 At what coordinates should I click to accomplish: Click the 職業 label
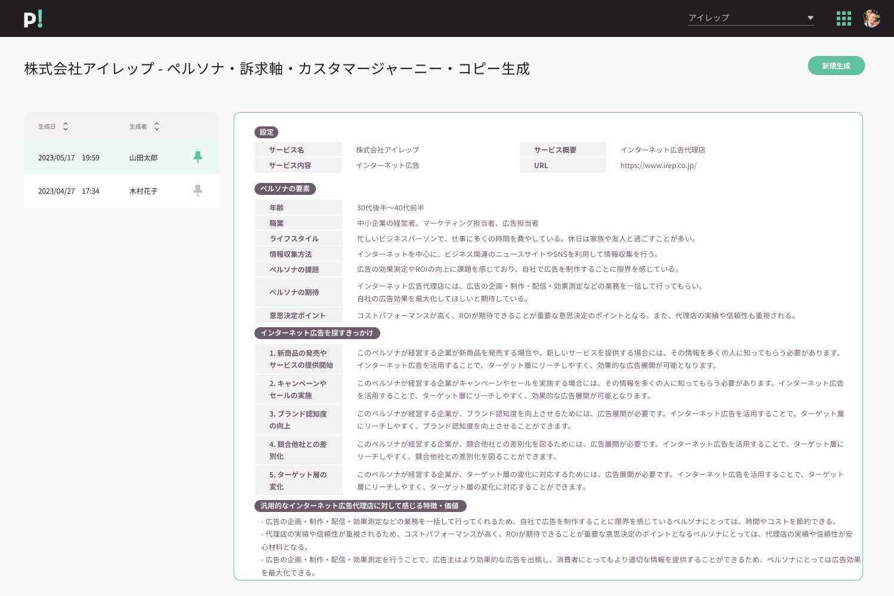pyautogui.click(x=299, y=223)
